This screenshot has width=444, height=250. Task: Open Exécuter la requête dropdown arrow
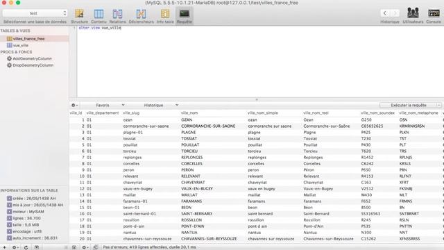[x=439, y=105]
